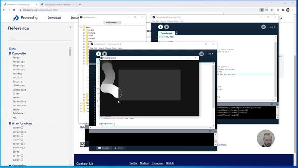Open Tools menu in Coordinates window

(176, 21)
